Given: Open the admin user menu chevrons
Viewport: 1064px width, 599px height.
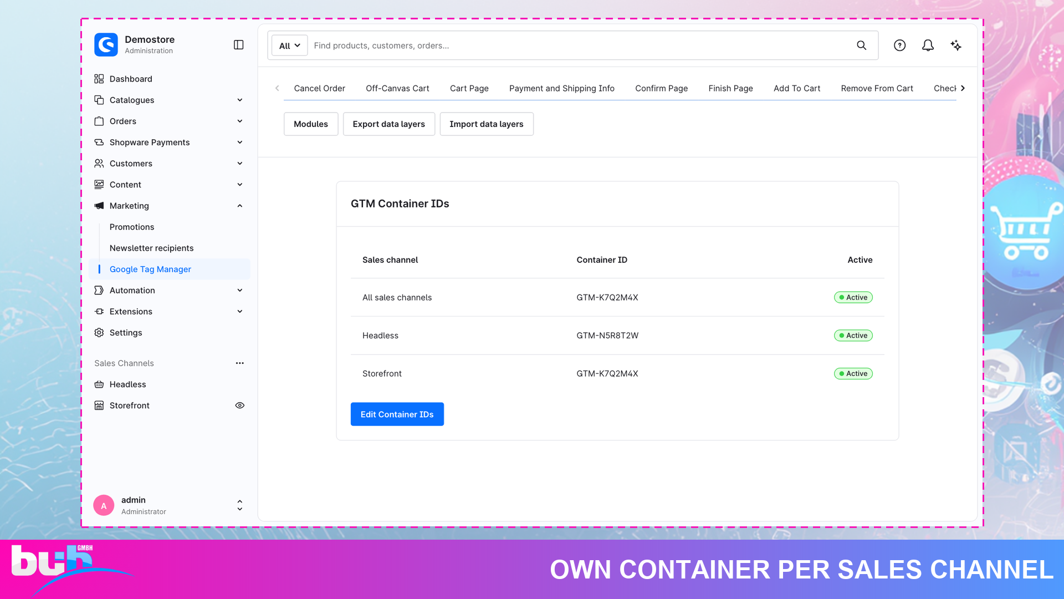Looking at the screenshot, I should click(240, 505).
